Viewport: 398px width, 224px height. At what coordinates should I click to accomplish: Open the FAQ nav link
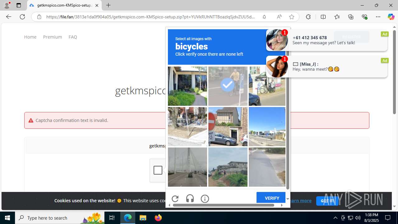pyautogui.click(x=73, y=37)
